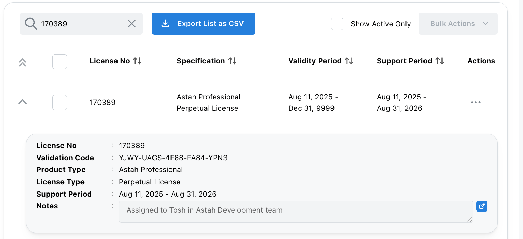Click the Actions column header
The width and height of the screenshot is (523, 239).
pos(481,61)
